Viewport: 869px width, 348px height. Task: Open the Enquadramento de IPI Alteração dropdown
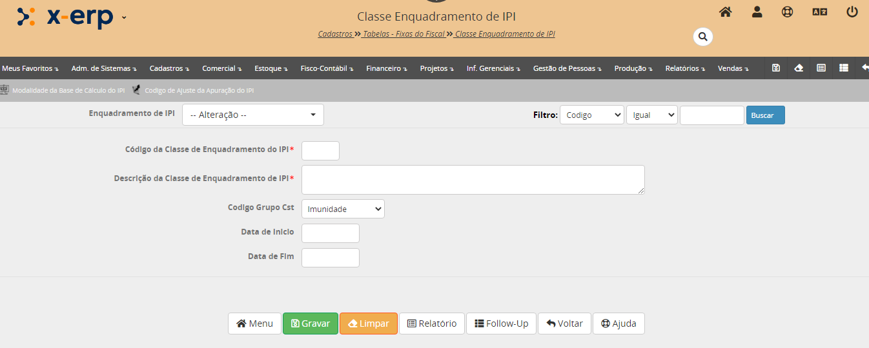252,115
